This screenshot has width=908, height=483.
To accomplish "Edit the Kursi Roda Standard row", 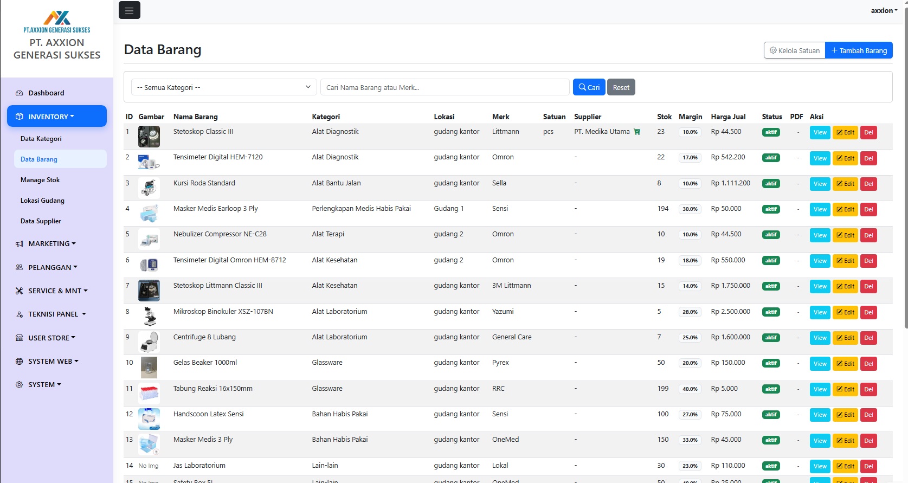I will [x=846, y=184].
